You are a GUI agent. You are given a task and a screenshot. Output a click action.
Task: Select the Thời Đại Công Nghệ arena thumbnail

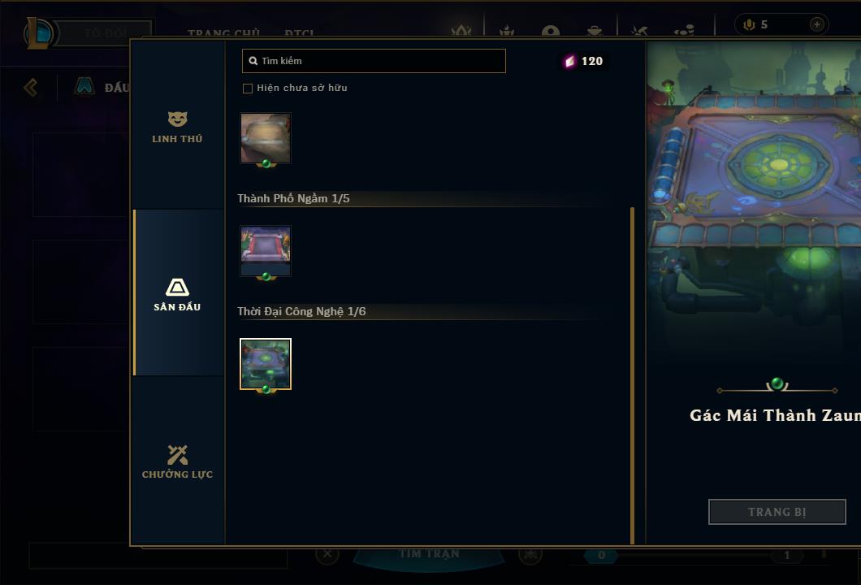point(266,364)
